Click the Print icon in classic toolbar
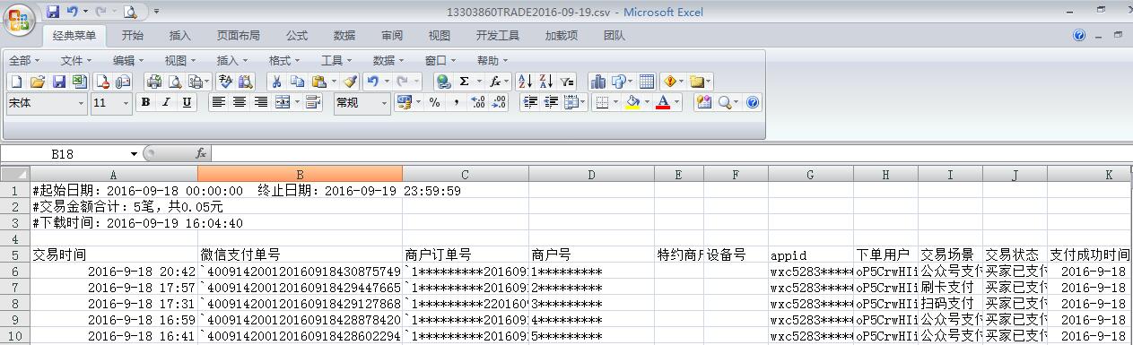 pyautogui.click(x=153, y=81)
